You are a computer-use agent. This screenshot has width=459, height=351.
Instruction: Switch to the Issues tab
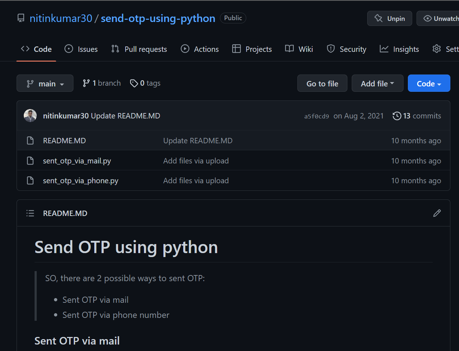[81, 49]
